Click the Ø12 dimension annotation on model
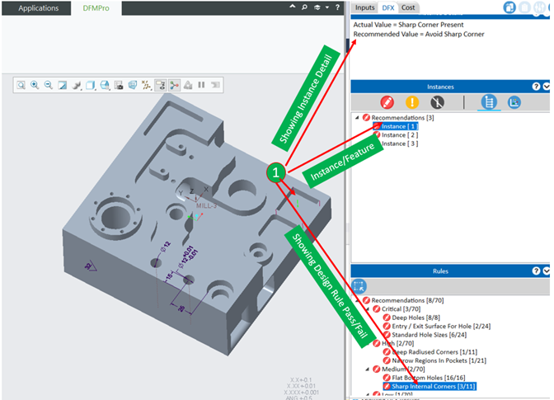This screenshot has width=554, height=400. [x=166, y=247]
